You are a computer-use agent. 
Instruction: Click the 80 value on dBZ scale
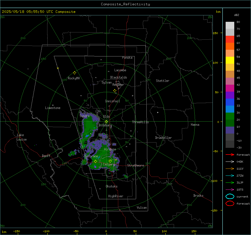(x=238, y=22)
